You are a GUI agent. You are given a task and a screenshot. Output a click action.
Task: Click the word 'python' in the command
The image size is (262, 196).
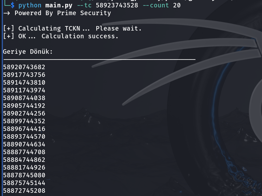(x=30, y=5)
